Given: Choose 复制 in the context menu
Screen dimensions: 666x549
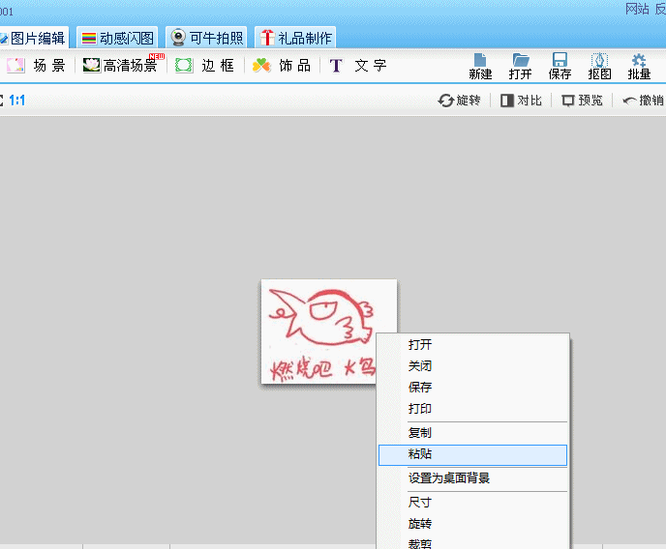Looking at the screenshot, I should pyautogui.click(x=472, y=433).
